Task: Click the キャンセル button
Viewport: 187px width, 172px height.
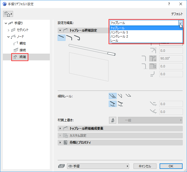Action: pyautogui.click(x=145, y=166)
